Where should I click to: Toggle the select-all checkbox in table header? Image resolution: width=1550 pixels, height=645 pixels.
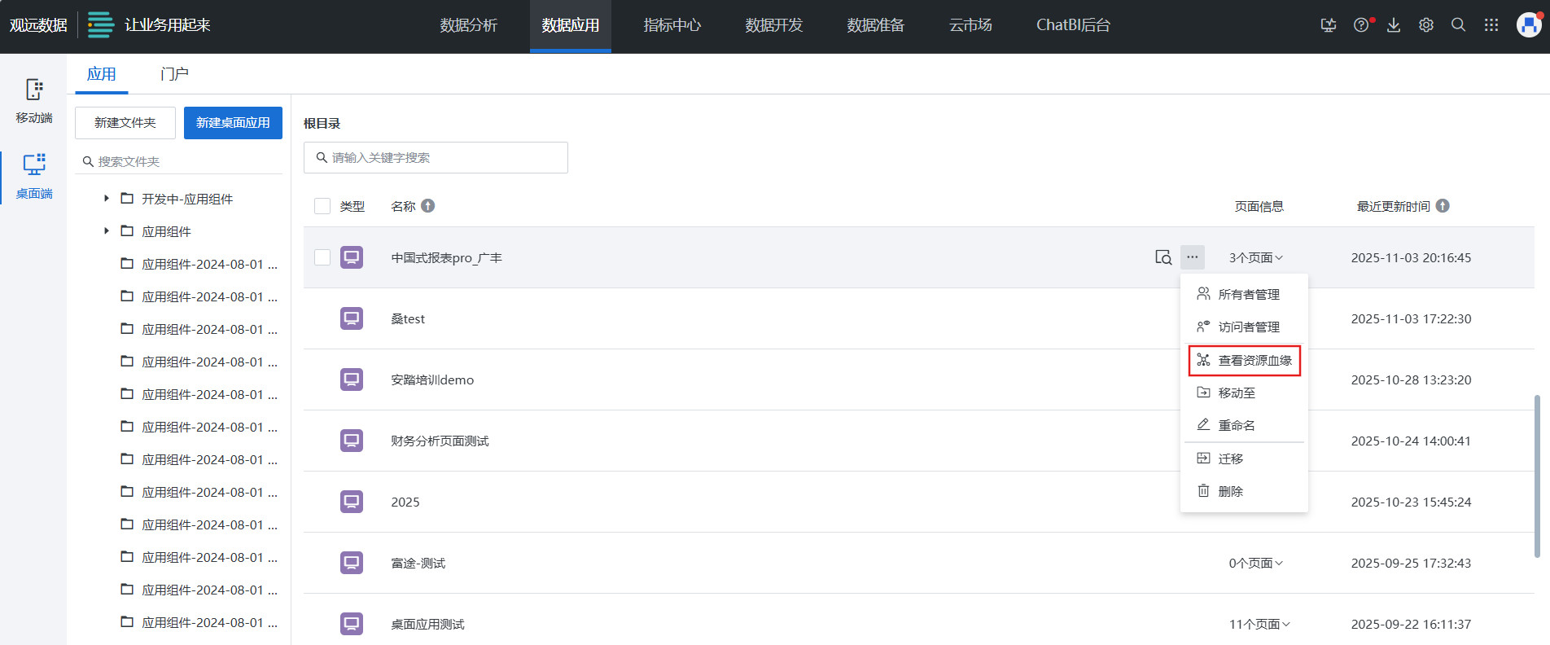coord(322,206)
